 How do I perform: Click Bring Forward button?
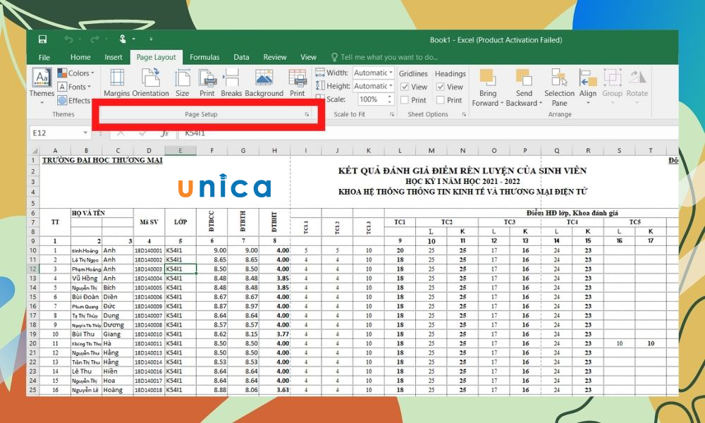point(487,87)
